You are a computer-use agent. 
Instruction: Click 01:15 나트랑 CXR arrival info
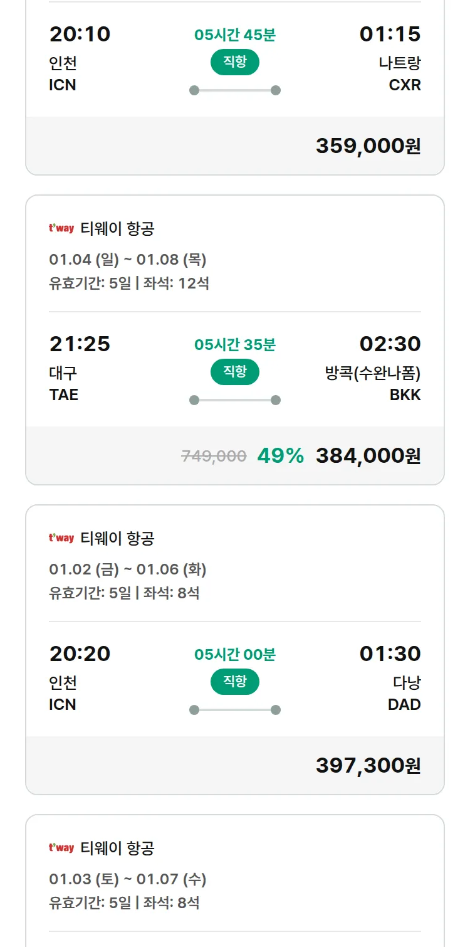pyautogui.click(x=390, y=60)
